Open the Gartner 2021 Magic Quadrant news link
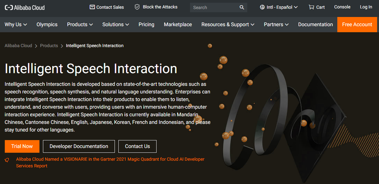The image size is (379, 184). click(x=110, y=162)
